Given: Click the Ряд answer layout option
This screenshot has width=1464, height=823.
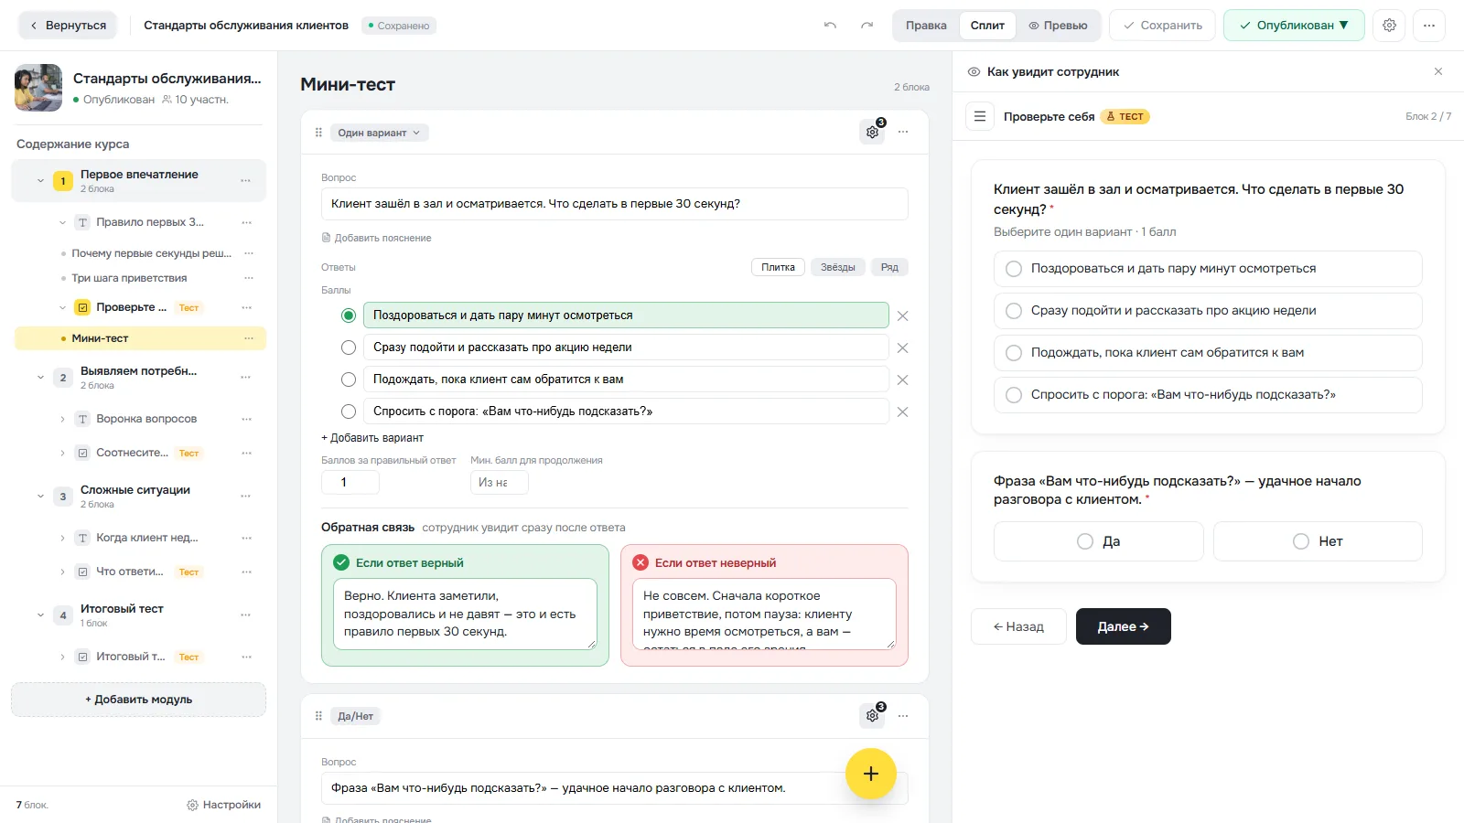Looking at the screenshot, I should pos(889,267).
